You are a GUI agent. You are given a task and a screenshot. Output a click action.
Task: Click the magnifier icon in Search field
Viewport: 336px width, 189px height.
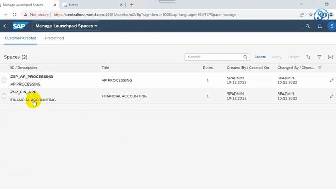[x=245, y=57]
